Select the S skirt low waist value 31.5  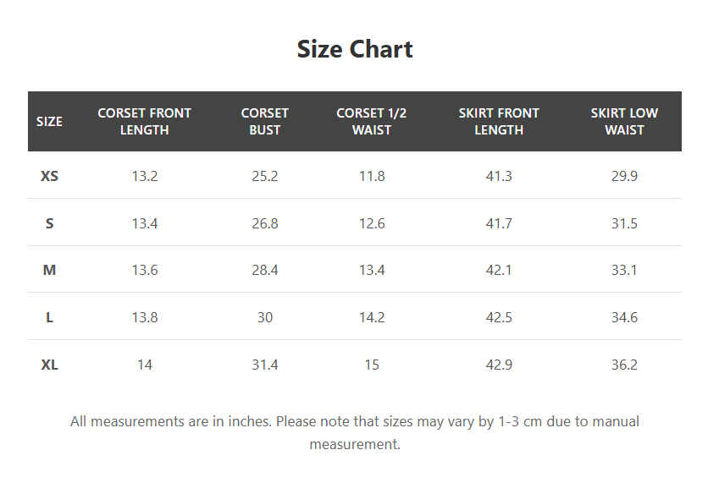[x=624, y=223]
